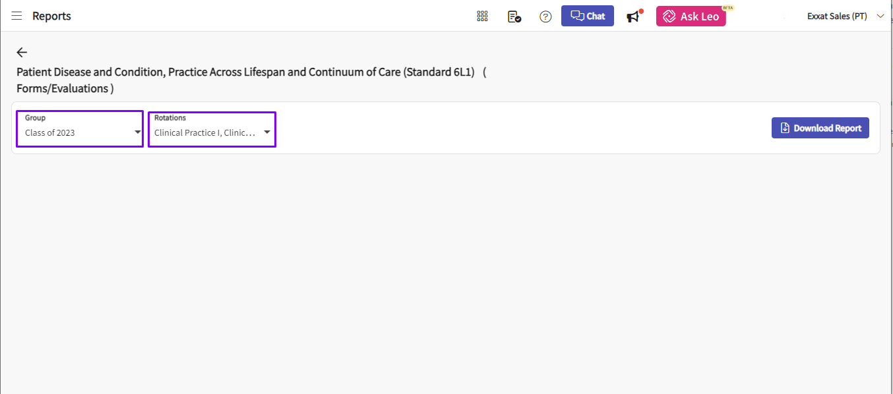
Task: Open the document checklist icon
Action: coord(514,16)
